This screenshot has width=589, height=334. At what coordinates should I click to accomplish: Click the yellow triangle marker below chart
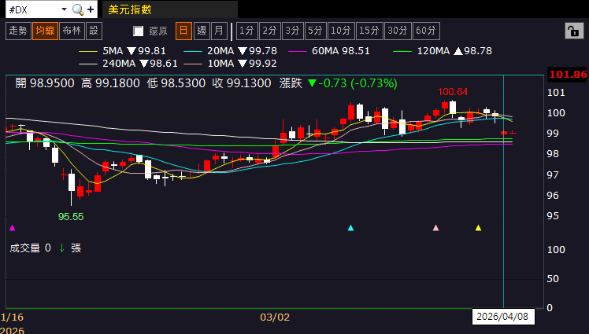[478, 228]
